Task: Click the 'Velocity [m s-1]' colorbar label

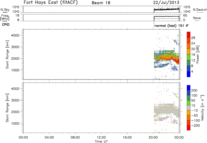Action: click(x=202, y=108)
